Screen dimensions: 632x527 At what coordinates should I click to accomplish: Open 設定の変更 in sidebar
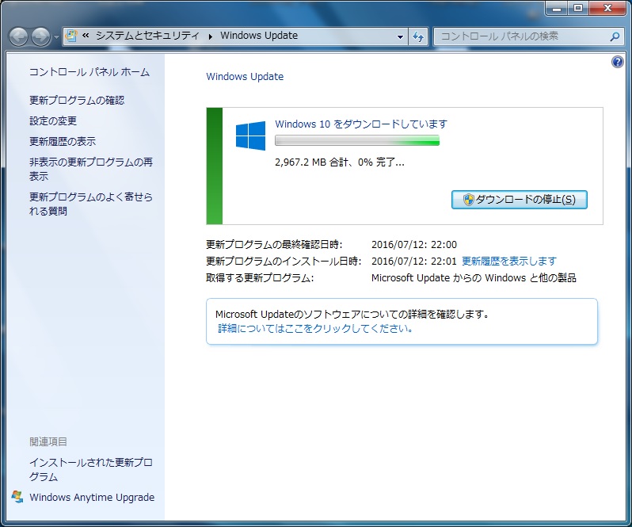pyautogui.click(x=53, y=121)
